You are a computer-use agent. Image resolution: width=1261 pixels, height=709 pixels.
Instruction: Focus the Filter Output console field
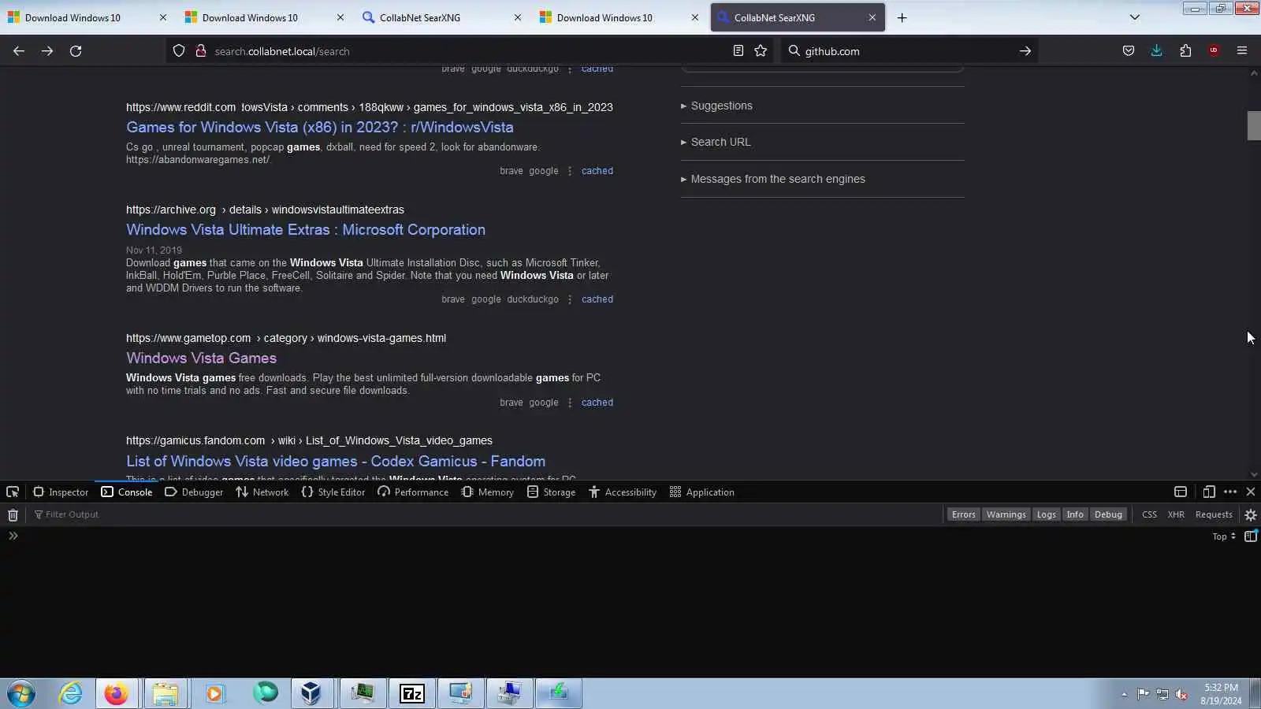[487, 515]
